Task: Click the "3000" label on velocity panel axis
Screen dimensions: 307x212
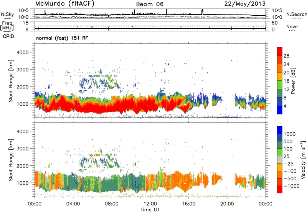Action: point(22,148)
